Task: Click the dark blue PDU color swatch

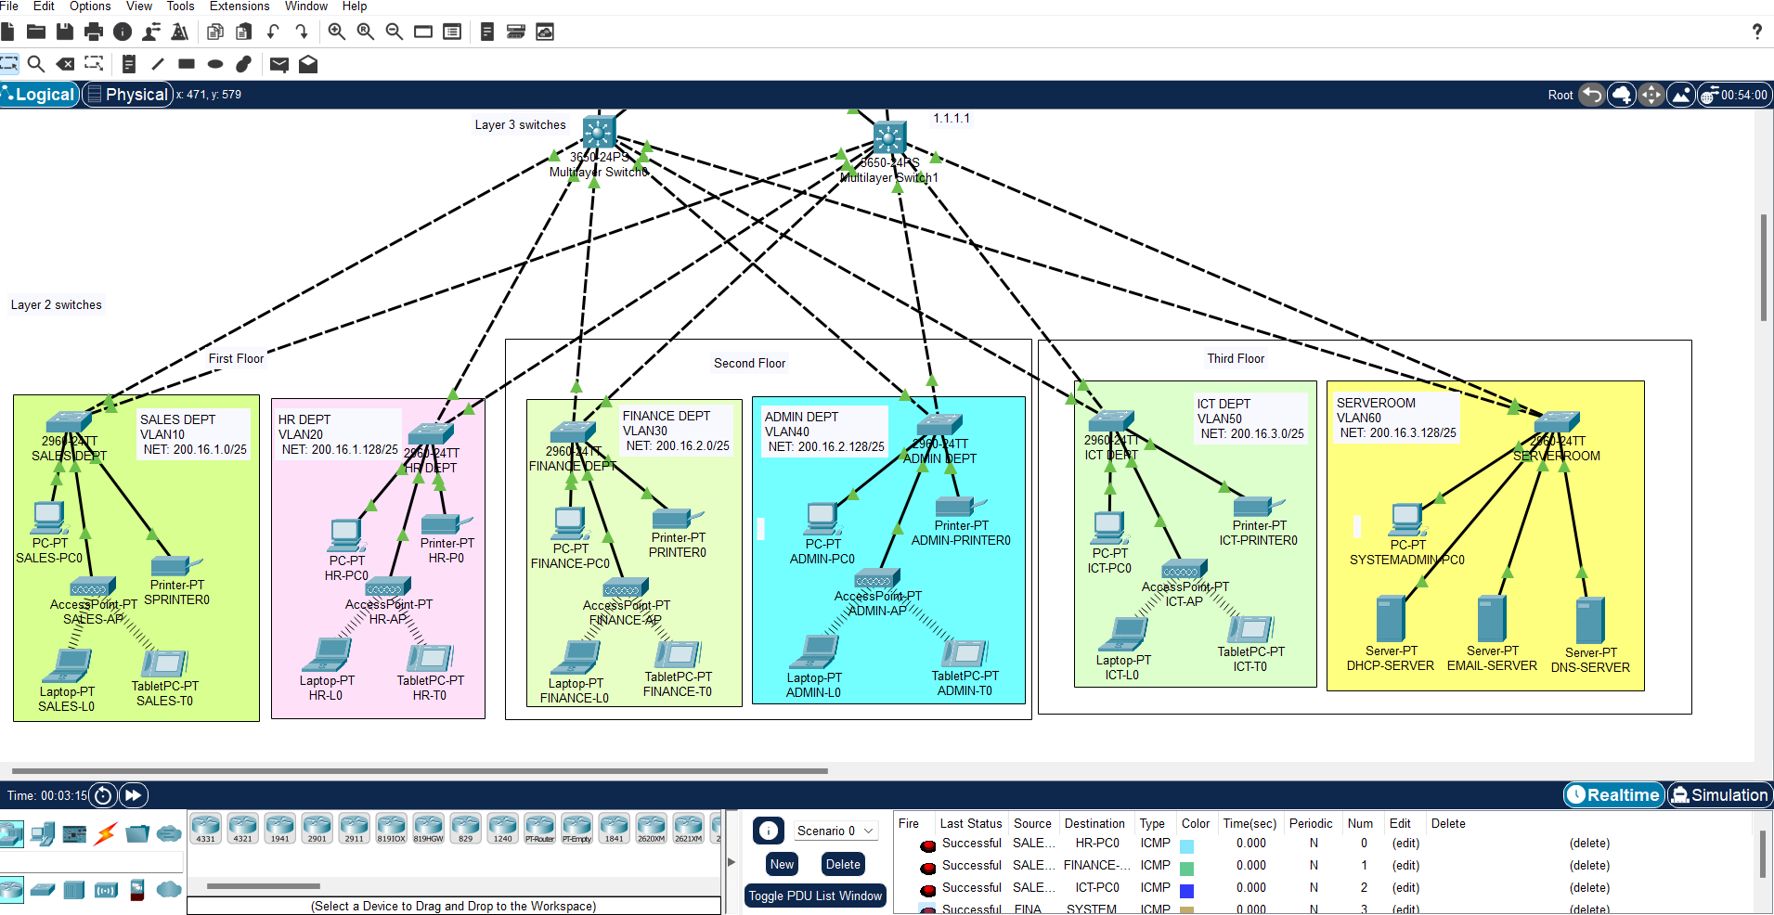Action: (1186, 891)
